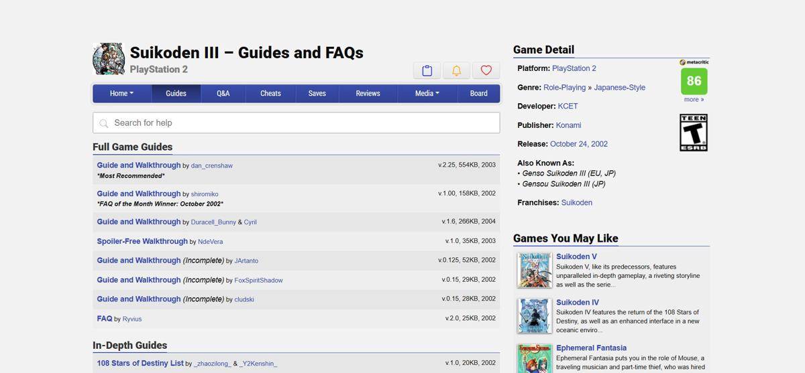Screen dimensions: 805x373
Task: Click the 'more »' link under Metacritic score
Action: pyautogui.click(x=694, y=99)
